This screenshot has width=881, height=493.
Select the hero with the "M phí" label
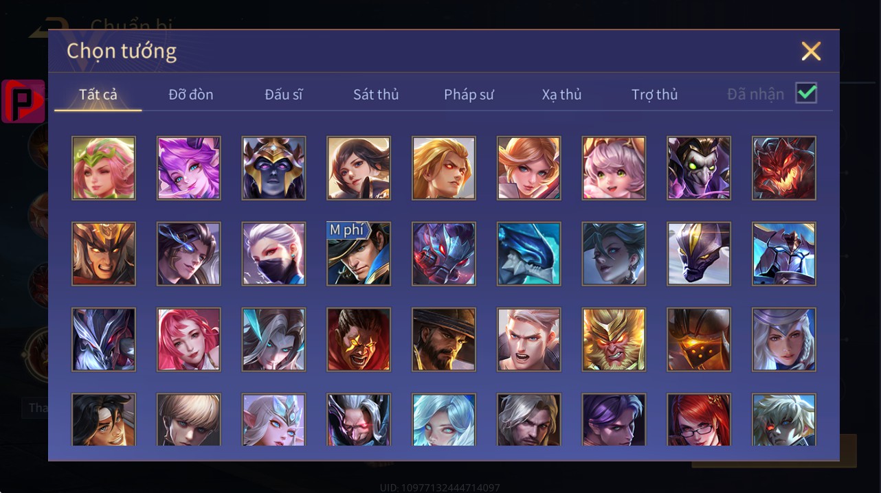coord(359,253)
